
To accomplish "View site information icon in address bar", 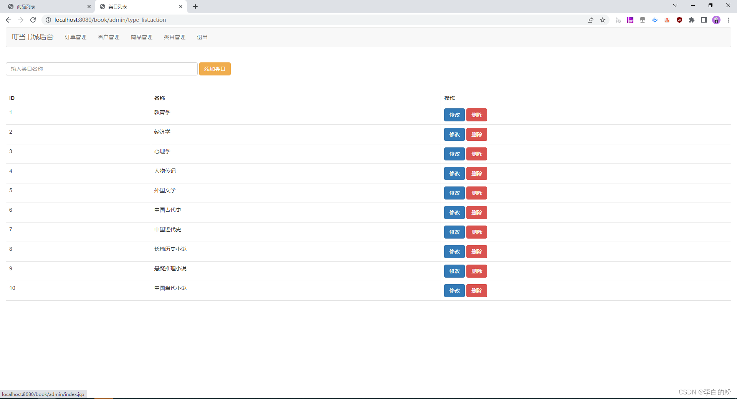I will pyautogui.click(x=48, y=20).
